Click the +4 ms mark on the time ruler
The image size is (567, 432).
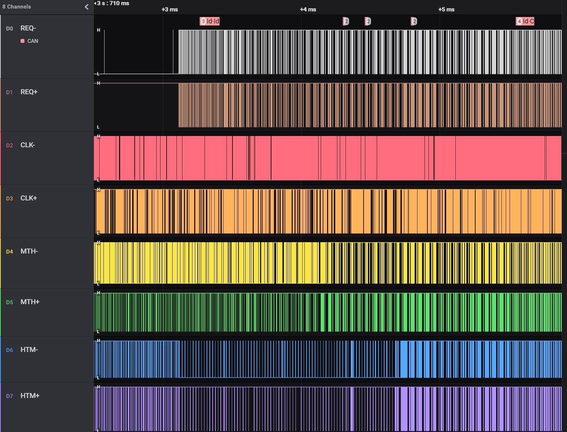click(308, 10)
